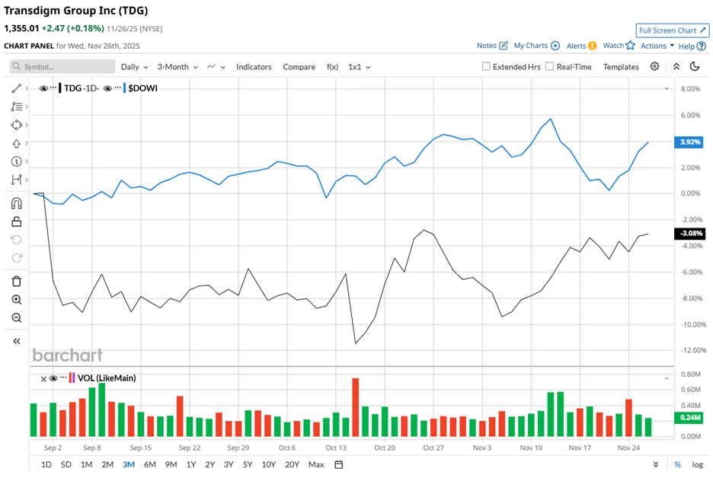Click the Symbol search field
The height and width of the screenshot is (481, 713).
pos(62,66)
